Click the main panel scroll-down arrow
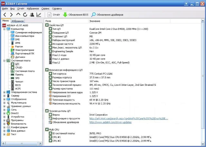The height and width of the screenshot is (147, 206). tap(203, 144)
